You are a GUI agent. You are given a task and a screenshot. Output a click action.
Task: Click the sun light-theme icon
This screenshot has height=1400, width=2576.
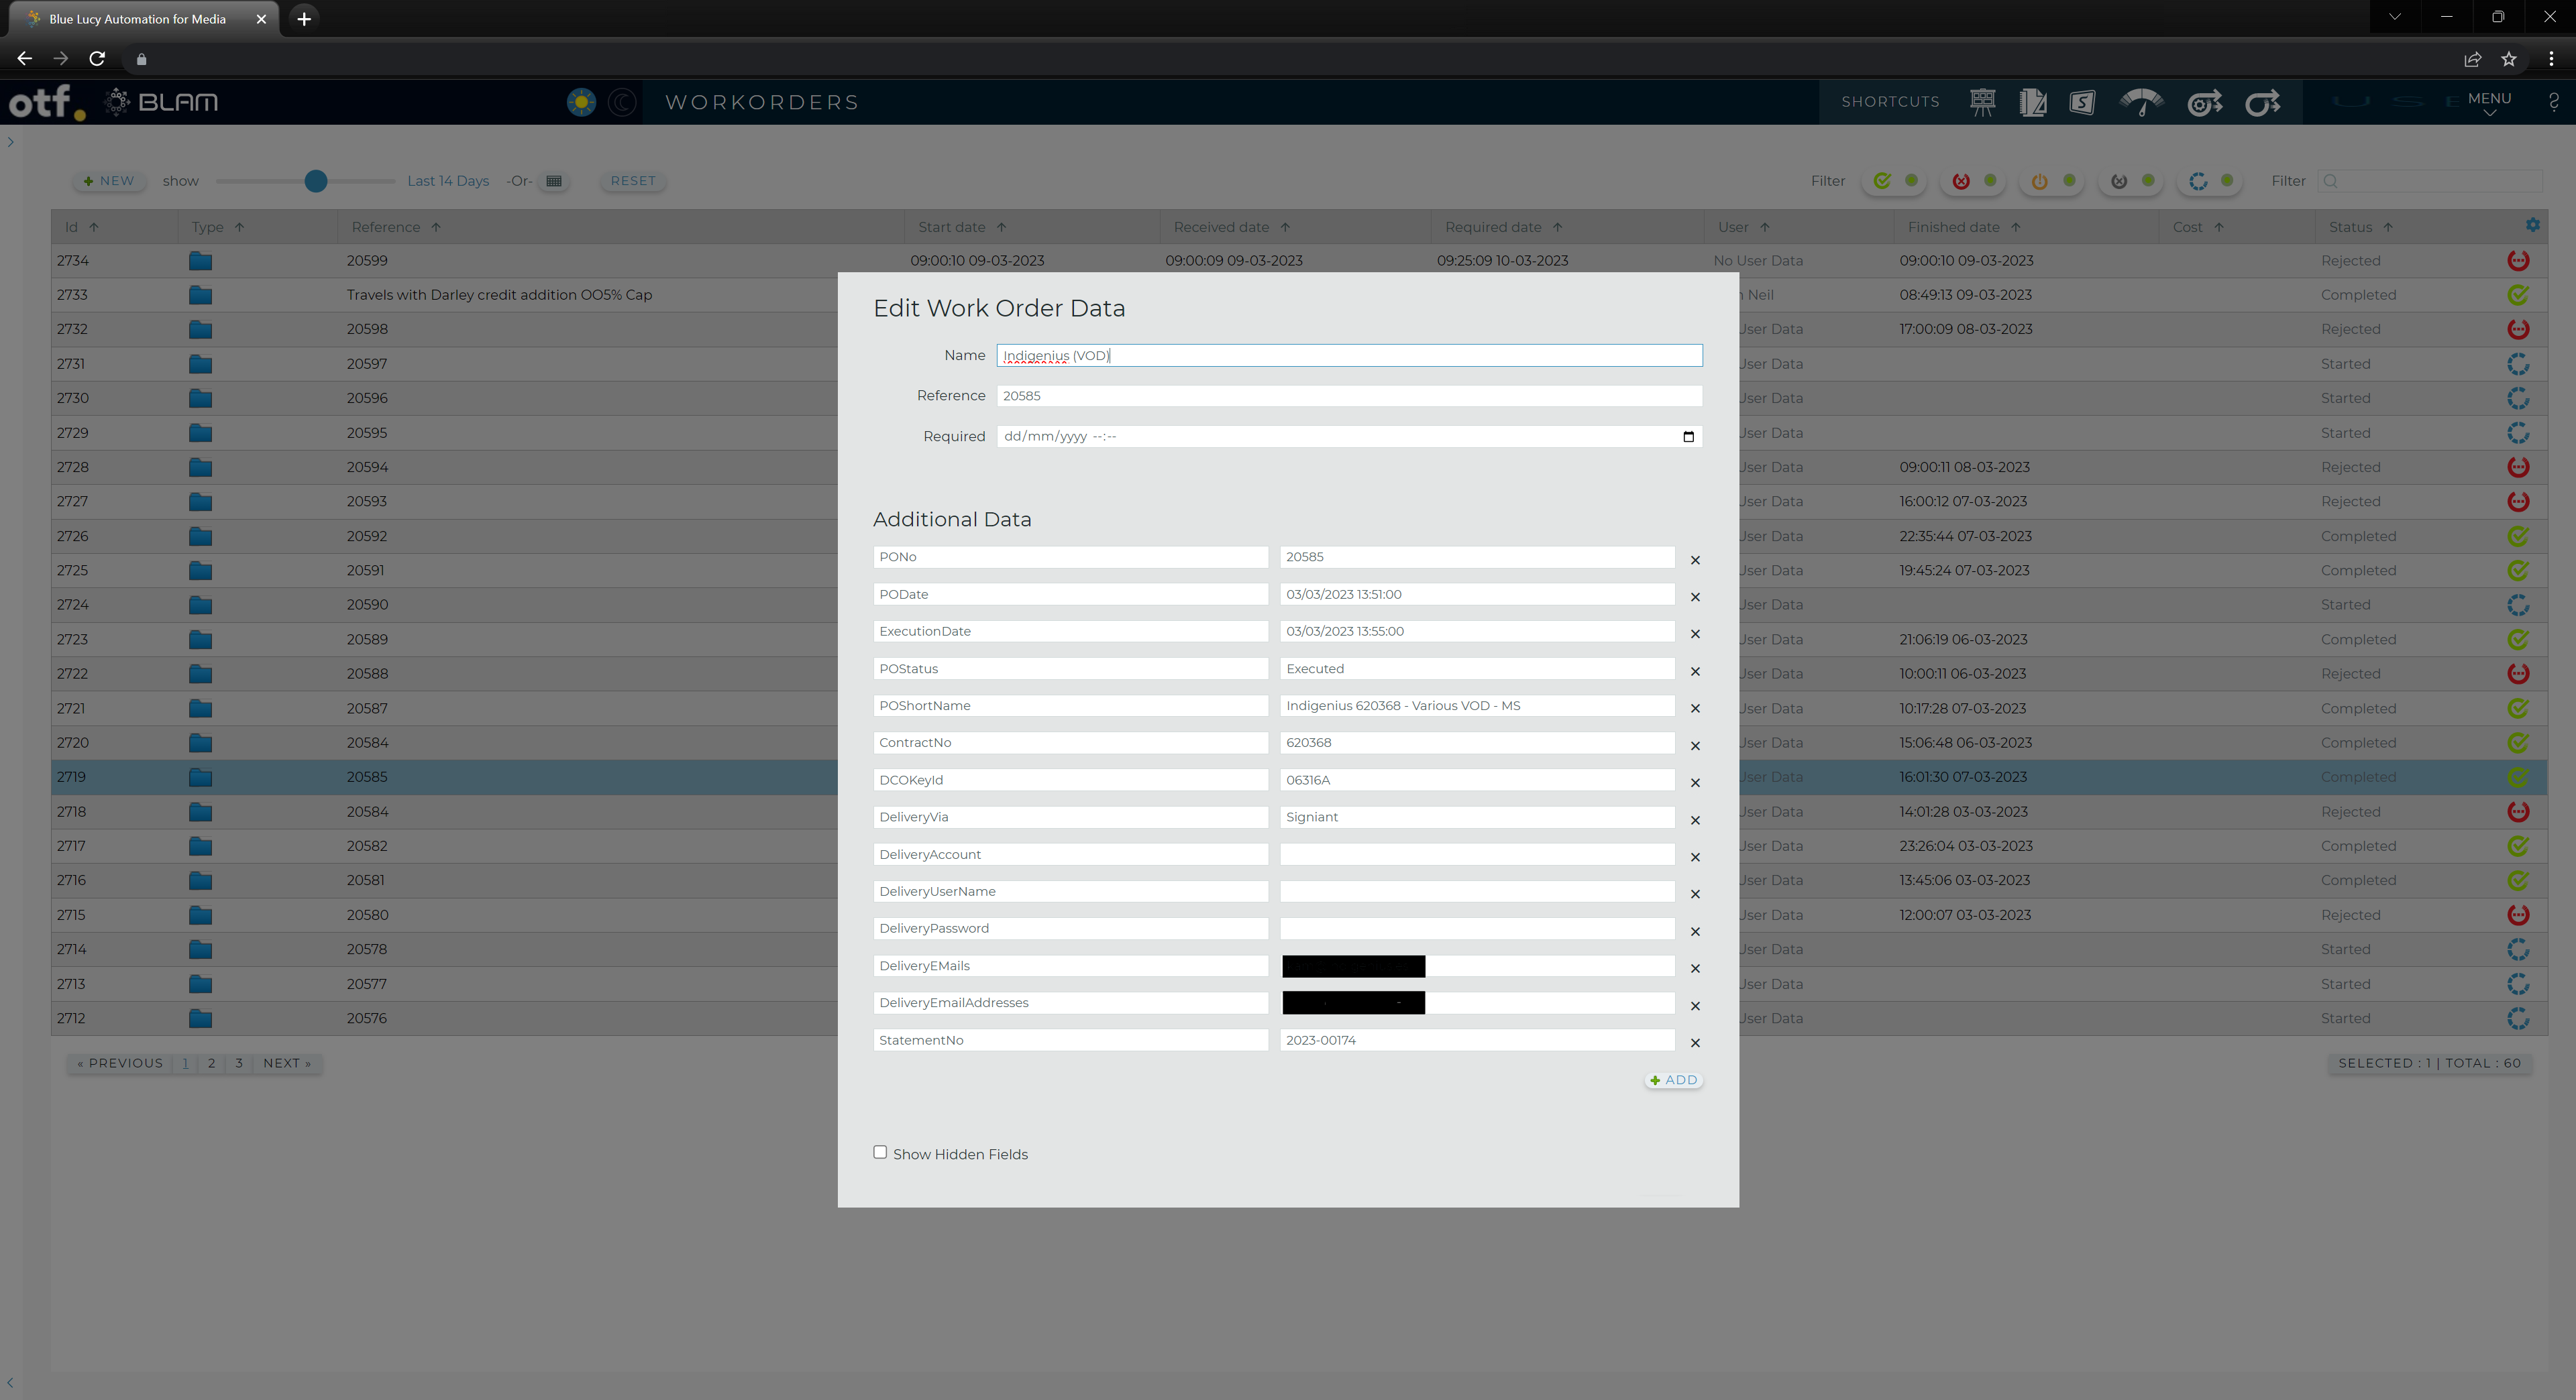[x=581, y=102]
